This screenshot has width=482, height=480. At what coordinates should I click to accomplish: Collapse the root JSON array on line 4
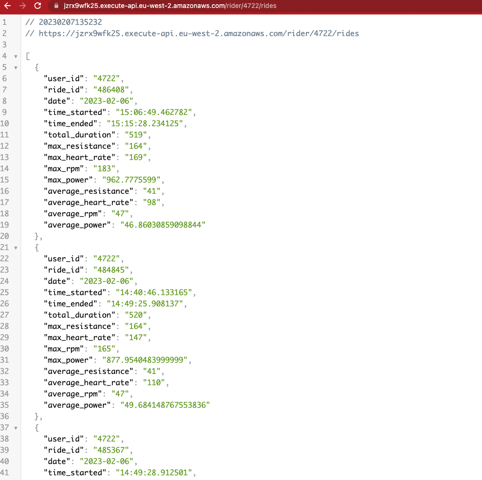[16, 56]
